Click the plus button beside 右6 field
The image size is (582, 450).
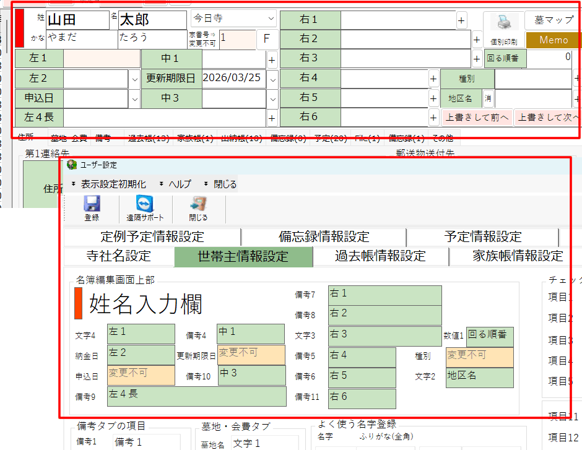click(x=434, y=117)
